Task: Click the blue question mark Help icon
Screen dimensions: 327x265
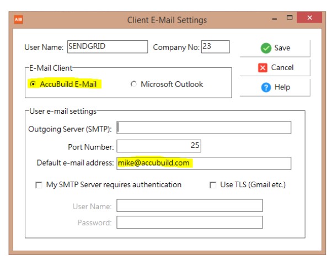Action: [266, 87]
